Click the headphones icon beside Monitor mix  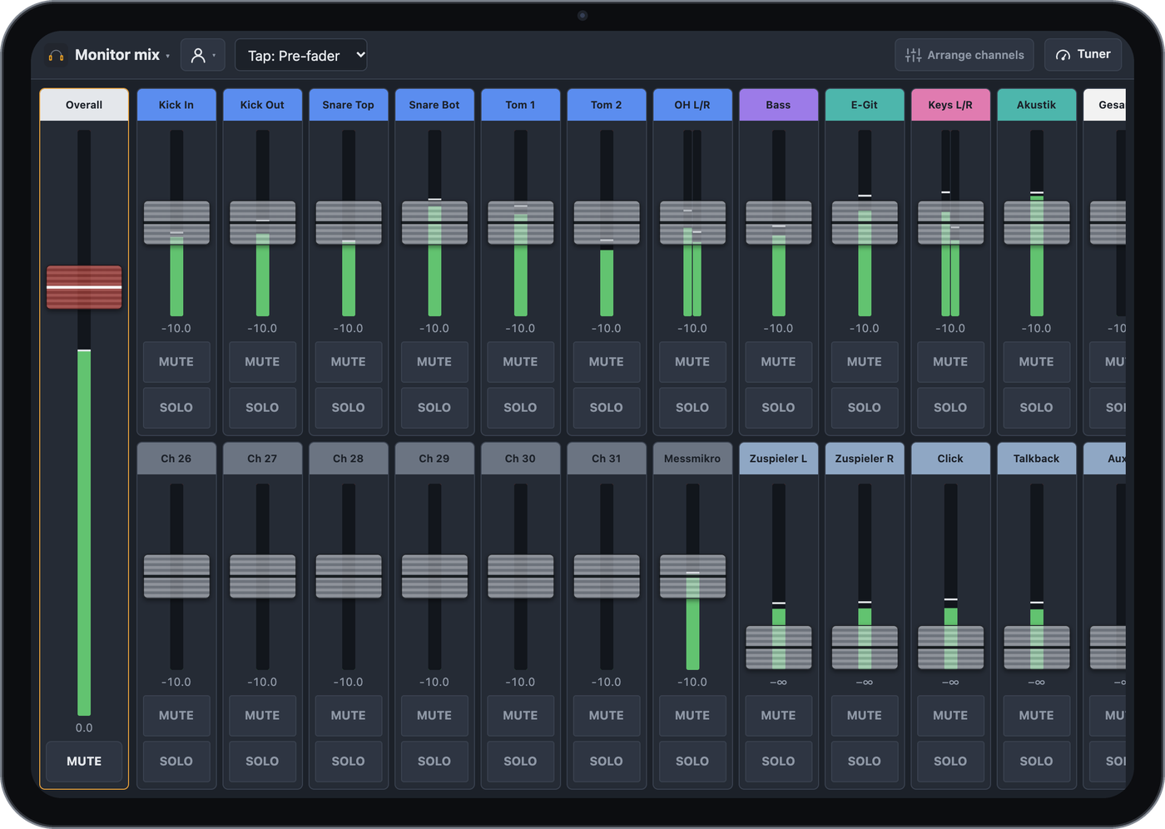coord(56,56)
